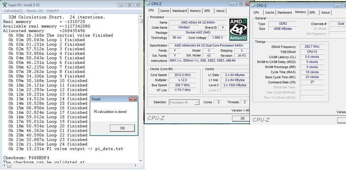Switch to Cache tab in right CPU-Z window
The width and height of the screenshot is (346, 171).
[x=269, y=12]
